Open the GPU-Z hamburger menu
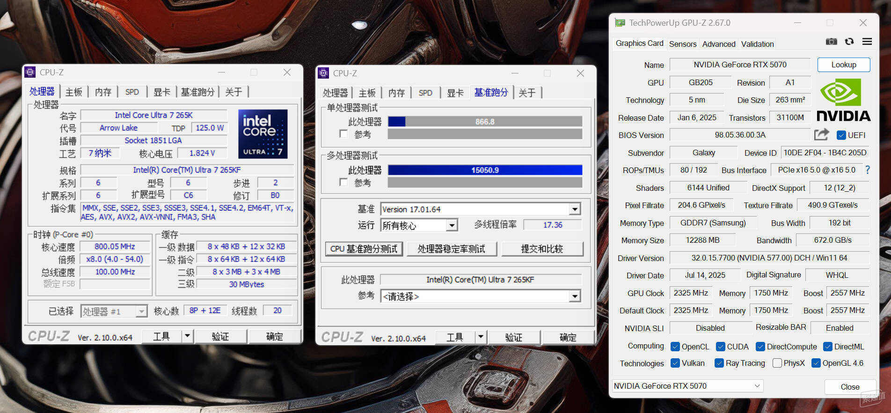The width and height of the screenshot is (891, 413). [x=867, y=42]
